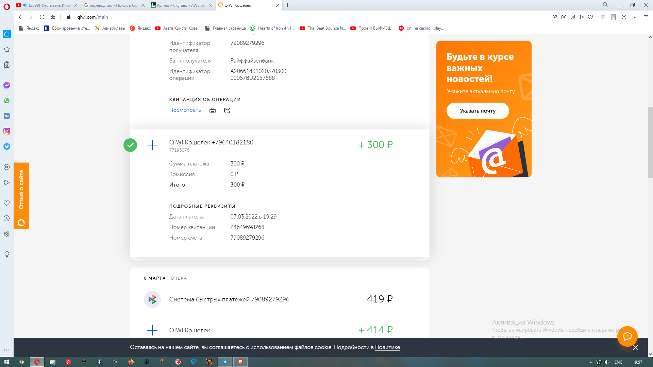
Task: Switch to the переводчик Google search tab
Action: point(115,5)
